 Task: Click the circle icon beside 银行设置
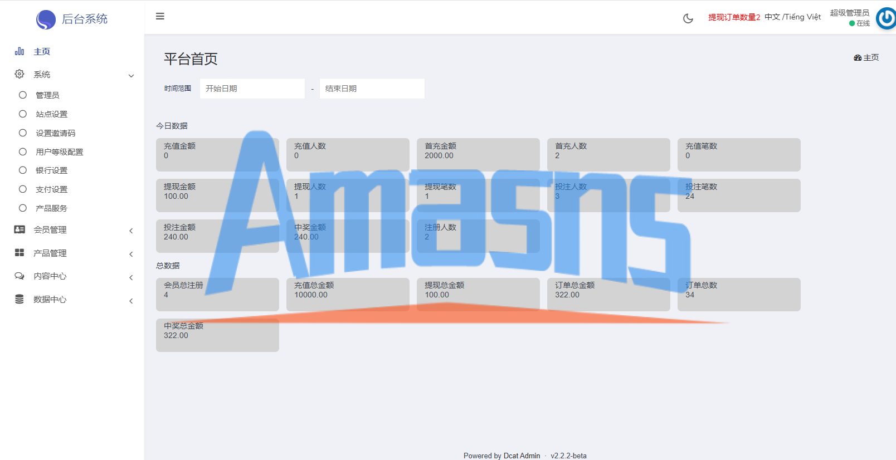tap(23, 170)
